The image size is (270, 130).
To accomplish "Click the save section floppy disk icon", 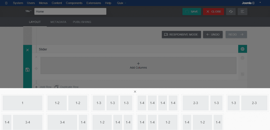I will tap(27, 69).
